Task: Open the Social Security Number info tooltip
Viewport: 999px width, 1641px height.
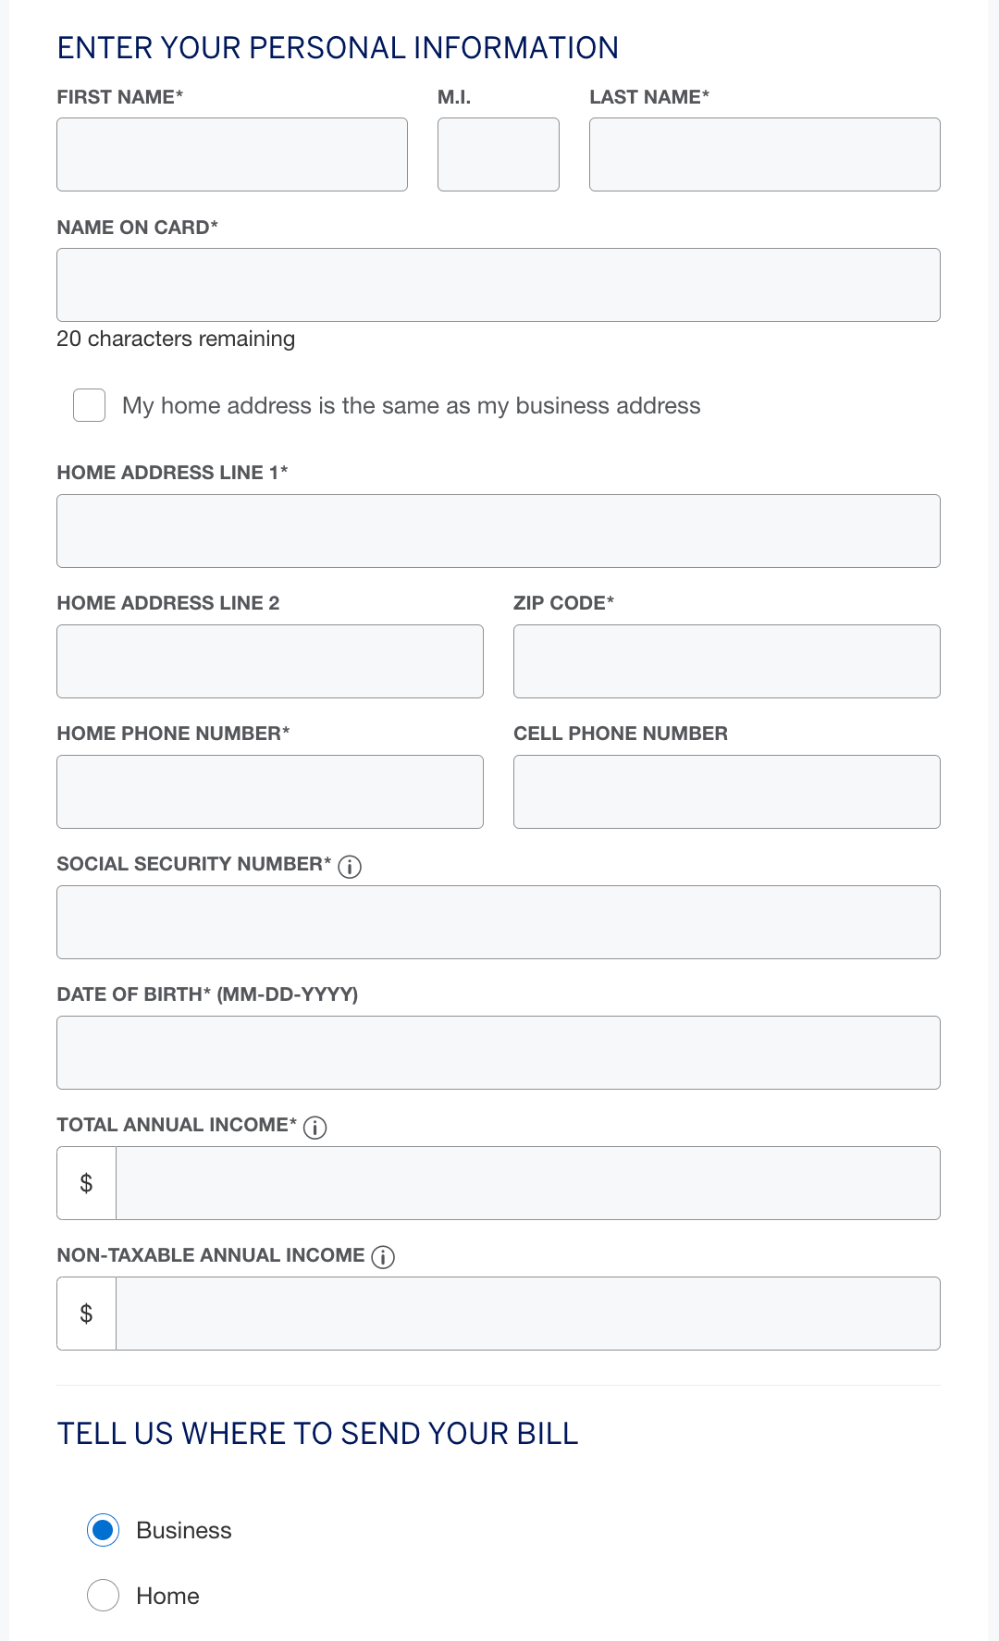Action: [x=351, y=867]
